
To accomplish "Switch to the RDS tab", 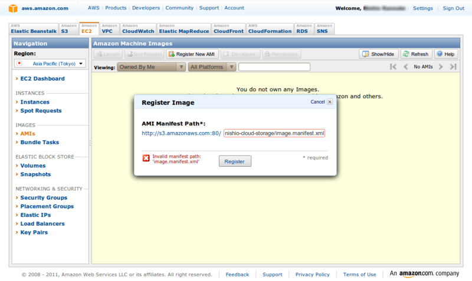I will (304, 29).
